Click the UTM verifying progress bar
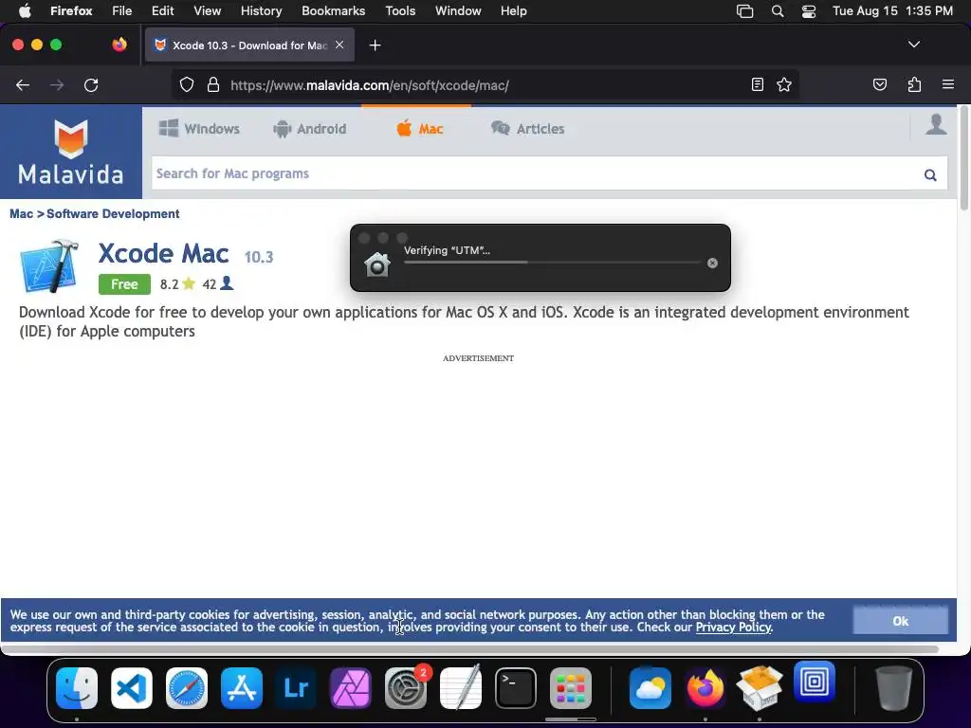Screen dimensions: 971x728 coord(553,263)
